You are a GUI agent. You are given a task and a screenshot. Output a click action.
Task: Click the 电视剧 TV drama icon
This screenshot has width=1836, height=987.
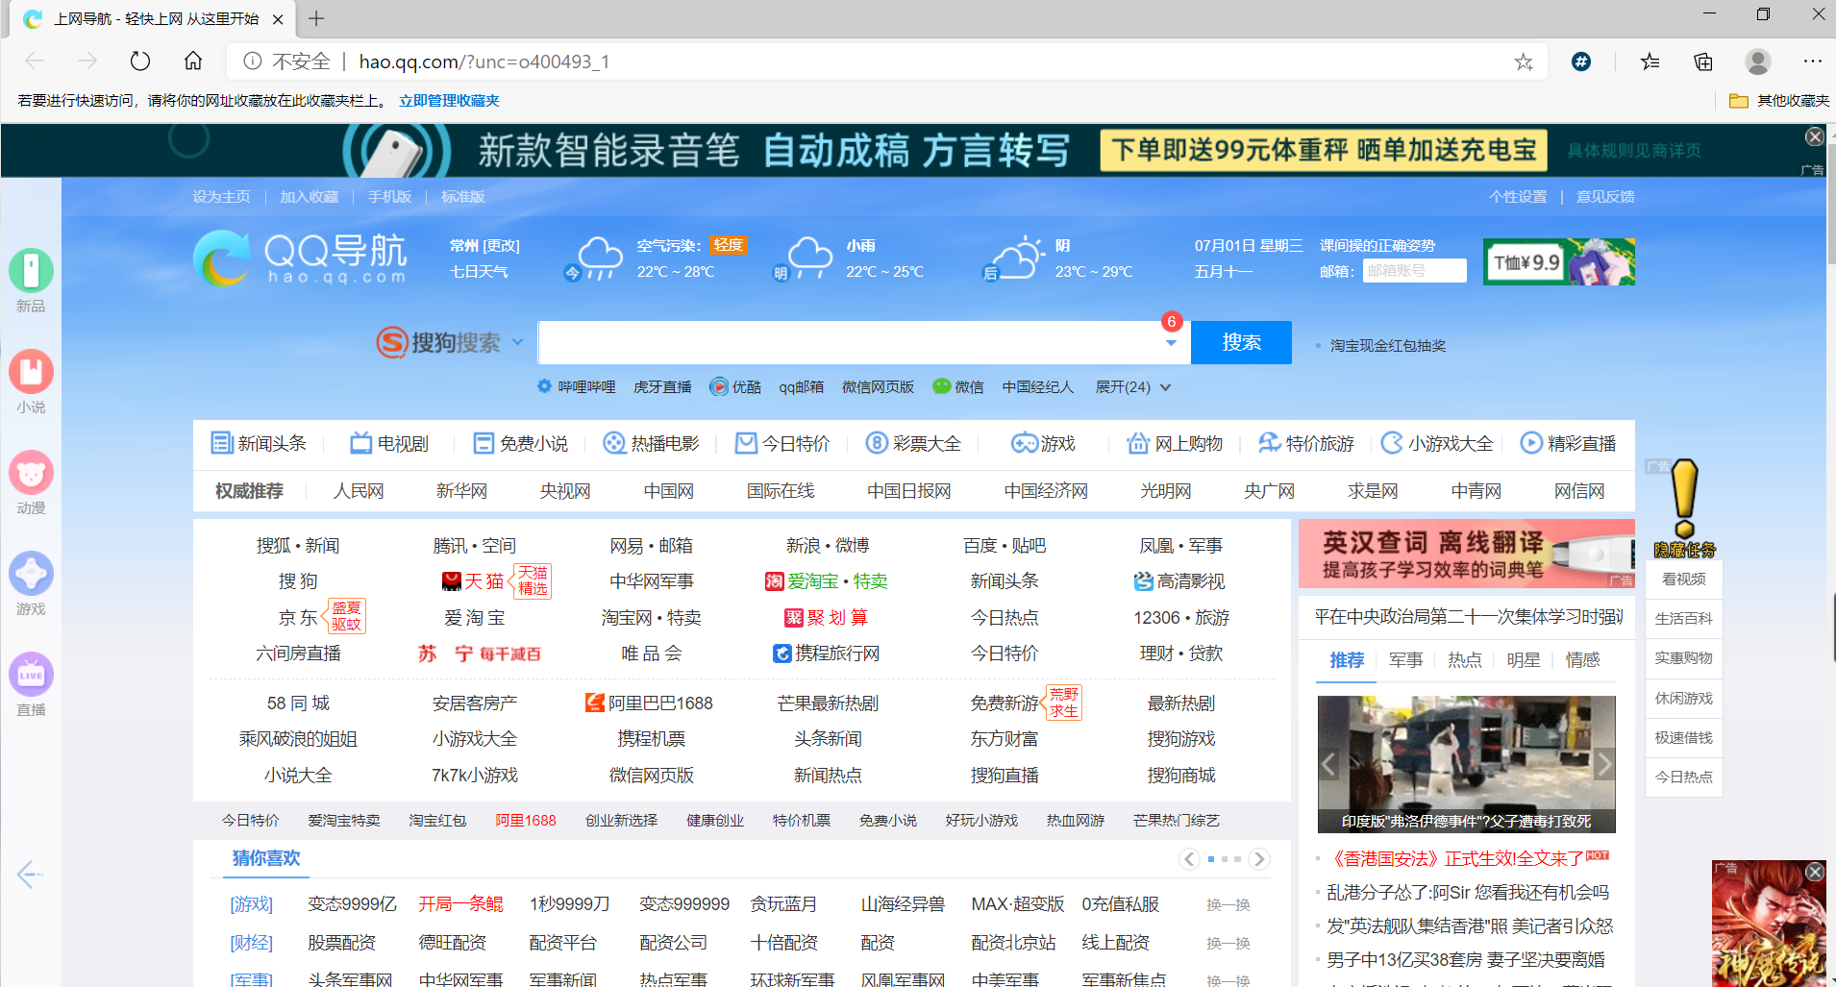(x=360, y=443)
